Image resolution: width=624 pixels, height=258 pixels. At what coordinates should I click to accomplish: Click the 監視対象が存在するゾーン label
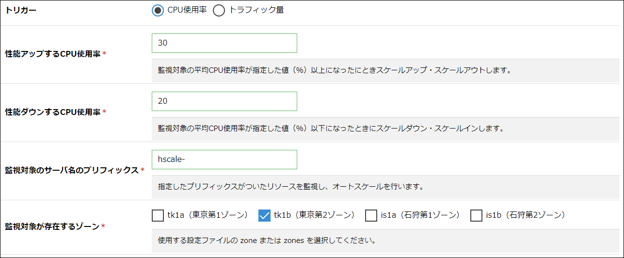52,226
